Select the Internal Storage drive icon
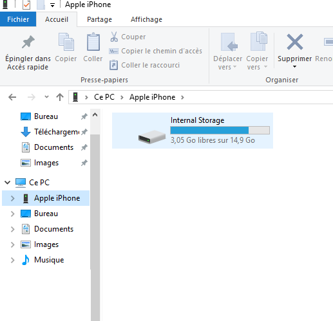This screenshot has height=321, width=333. pos(152,136)
